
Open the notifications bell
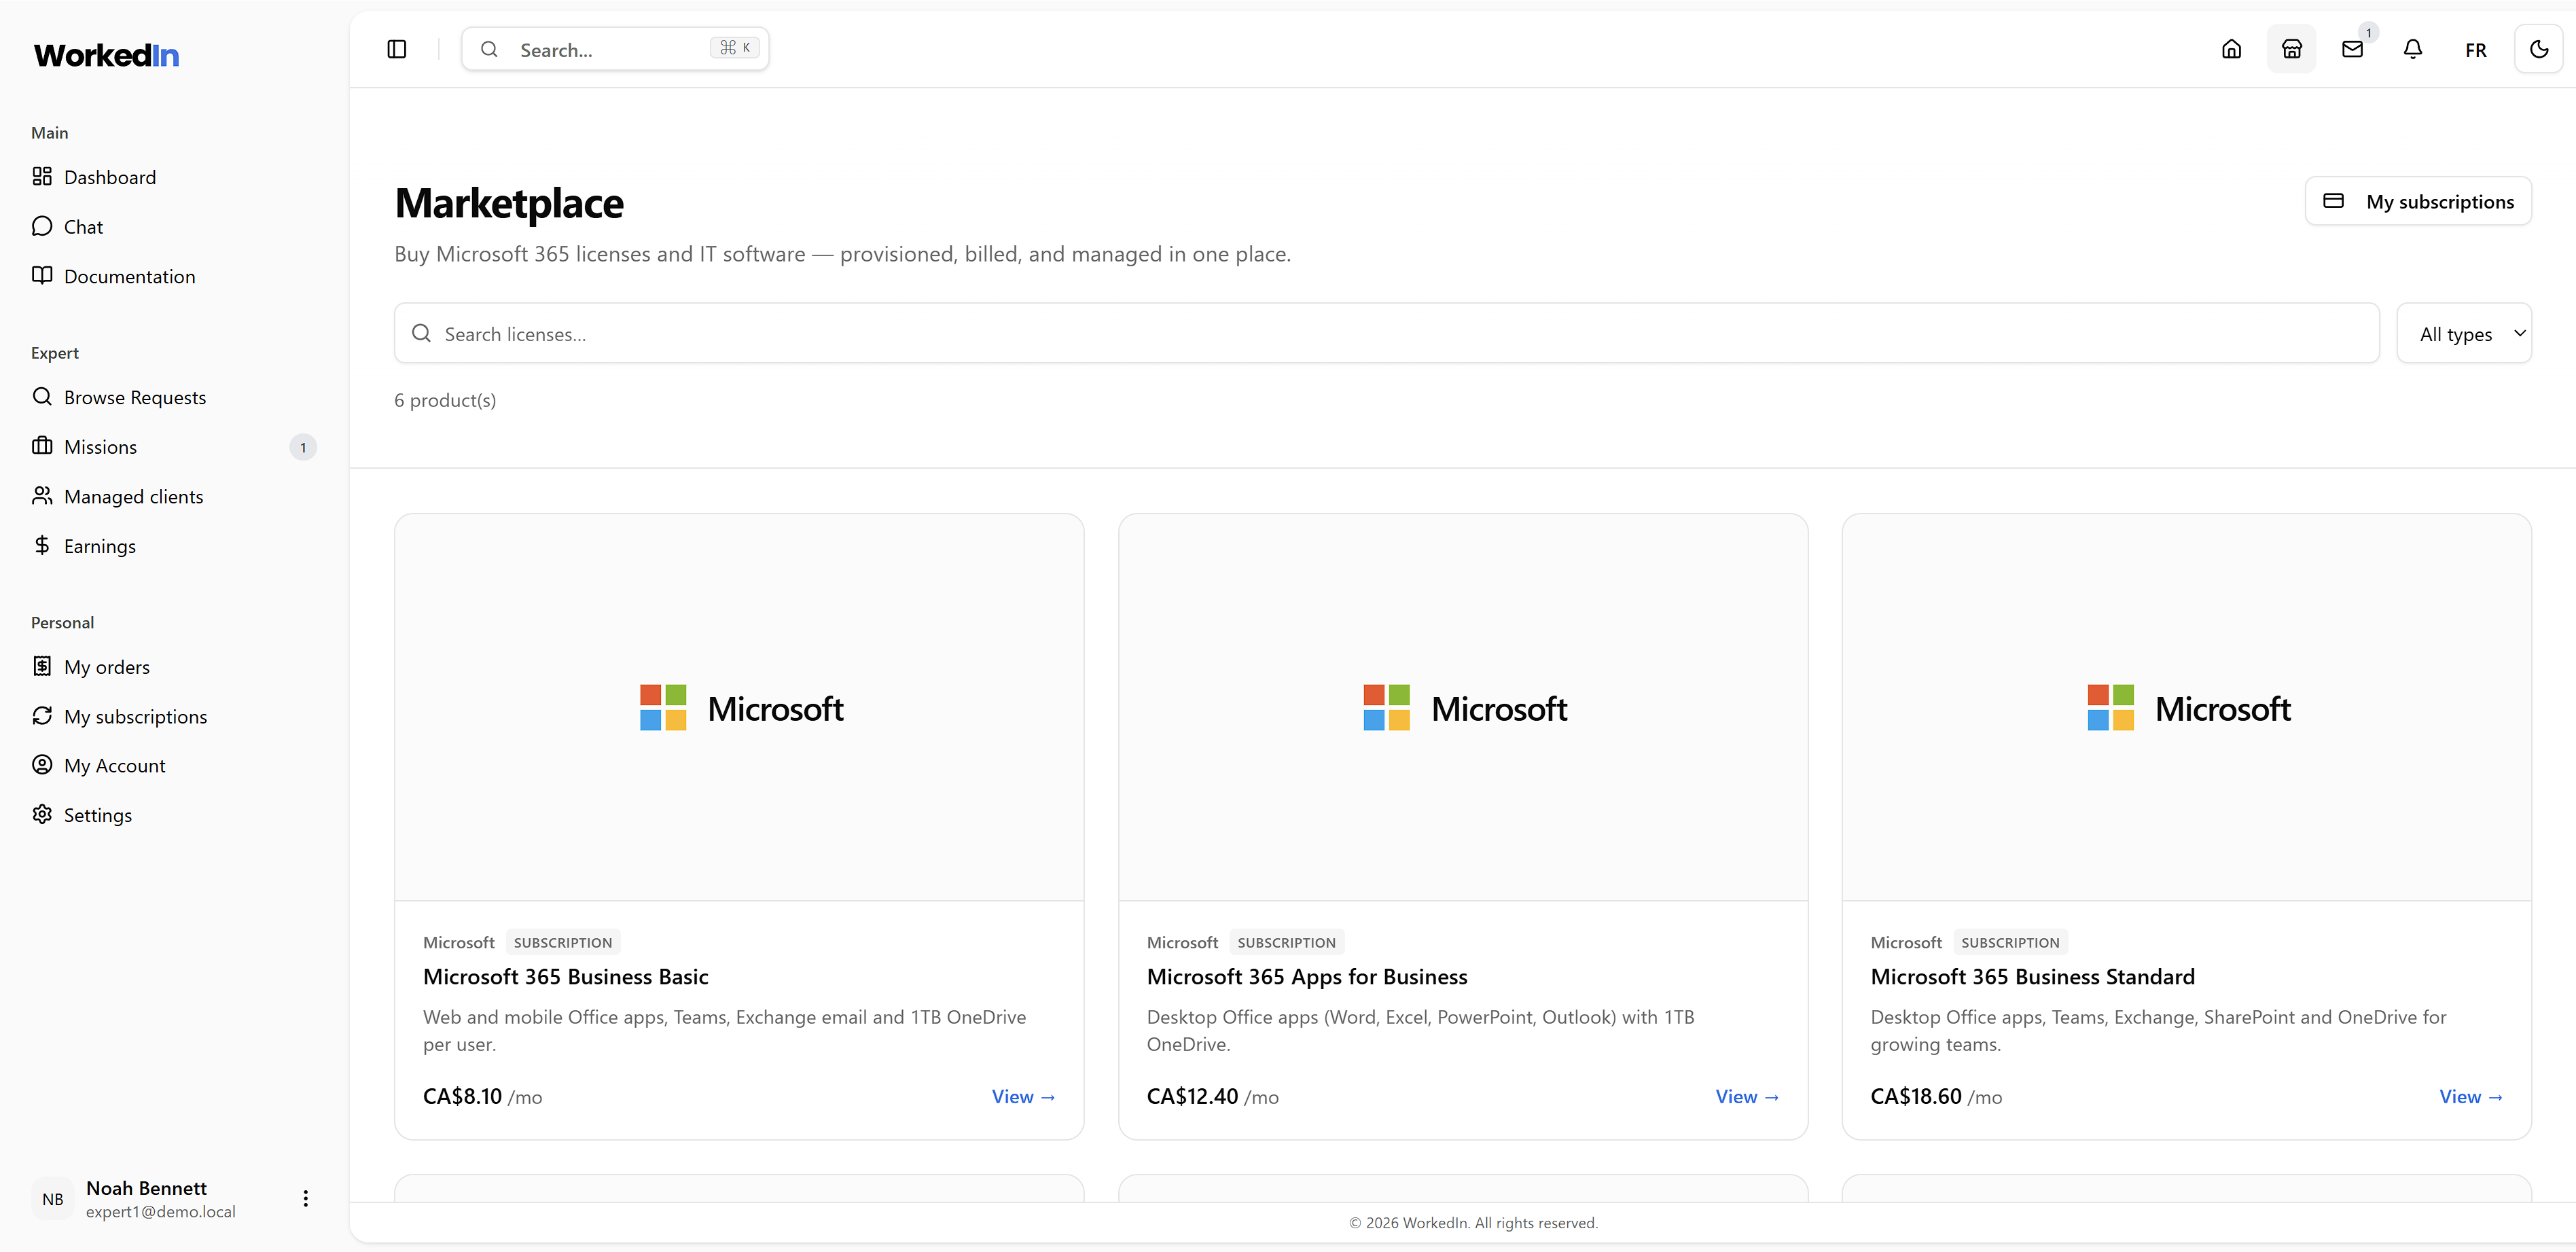tap(2413, 49)
